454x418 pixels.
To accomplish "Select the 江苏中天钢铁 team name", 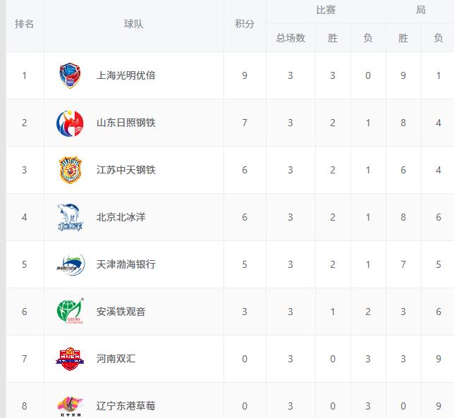I will click(125, 170).
